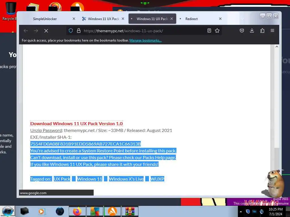Screen dimensions: 290x217
Task: Open the dark globe icon on taskbar
Action: tap(60, 211)
